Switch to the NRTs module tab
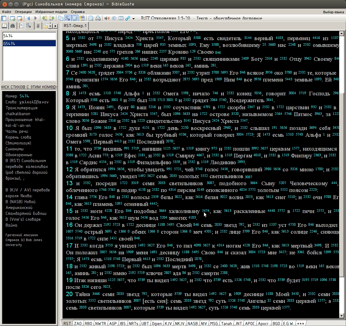Screen dimensions: 346x326 coord(133,323)
